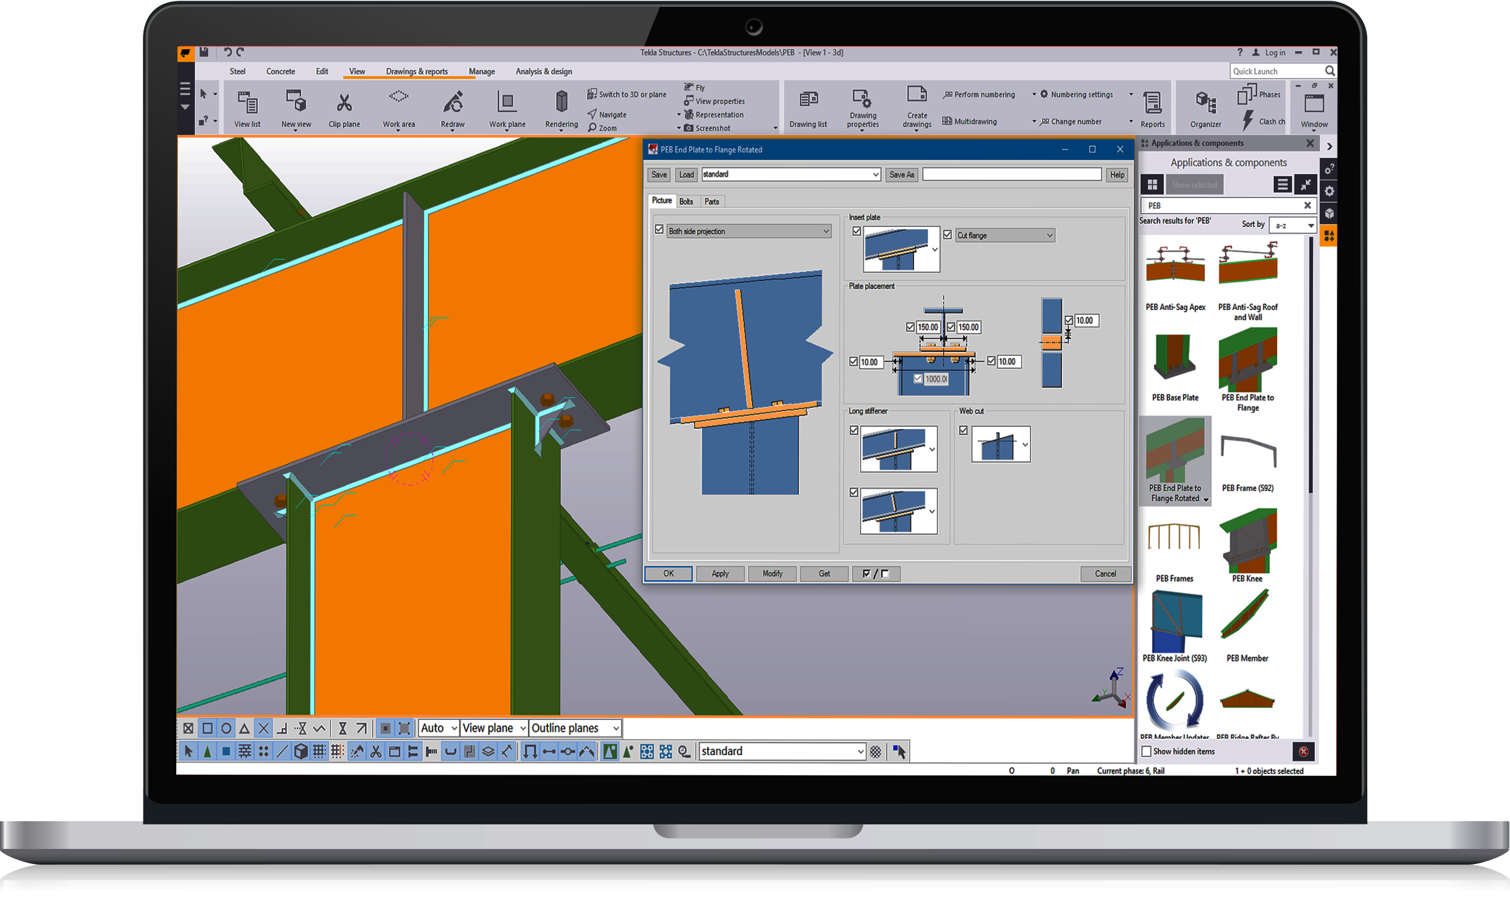Toggle the second Long stiffener checkbox
The image size is (1510, 908).
tap(853, 492)
